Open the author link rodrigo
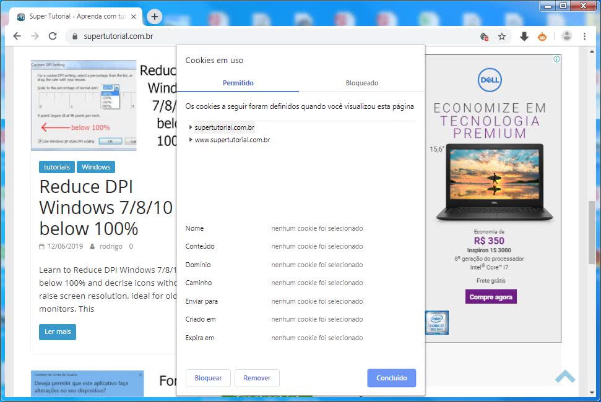 111,246
